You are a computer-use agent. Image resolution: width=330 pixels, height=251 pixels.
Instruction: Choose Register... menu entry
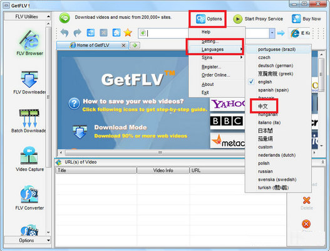[217, 67]
